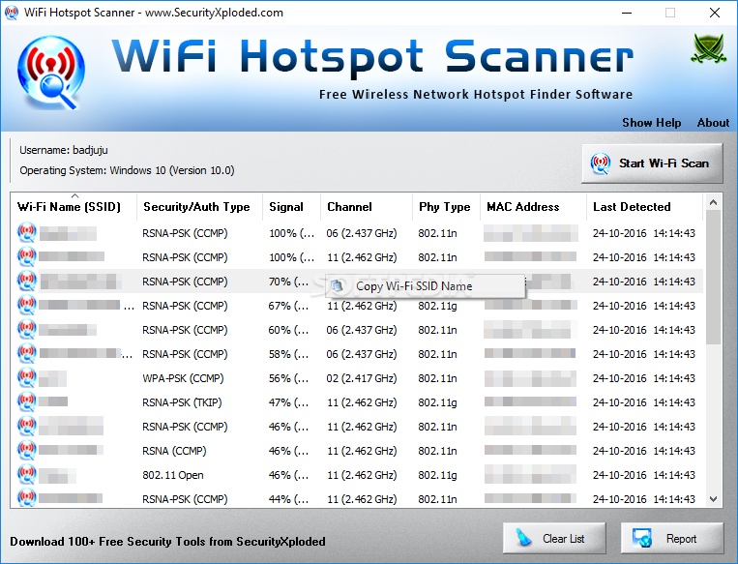Screen dimensions: 738x564
Task: Click the SecurityXploded crossed-swords emblem
Action: [708, 49]
